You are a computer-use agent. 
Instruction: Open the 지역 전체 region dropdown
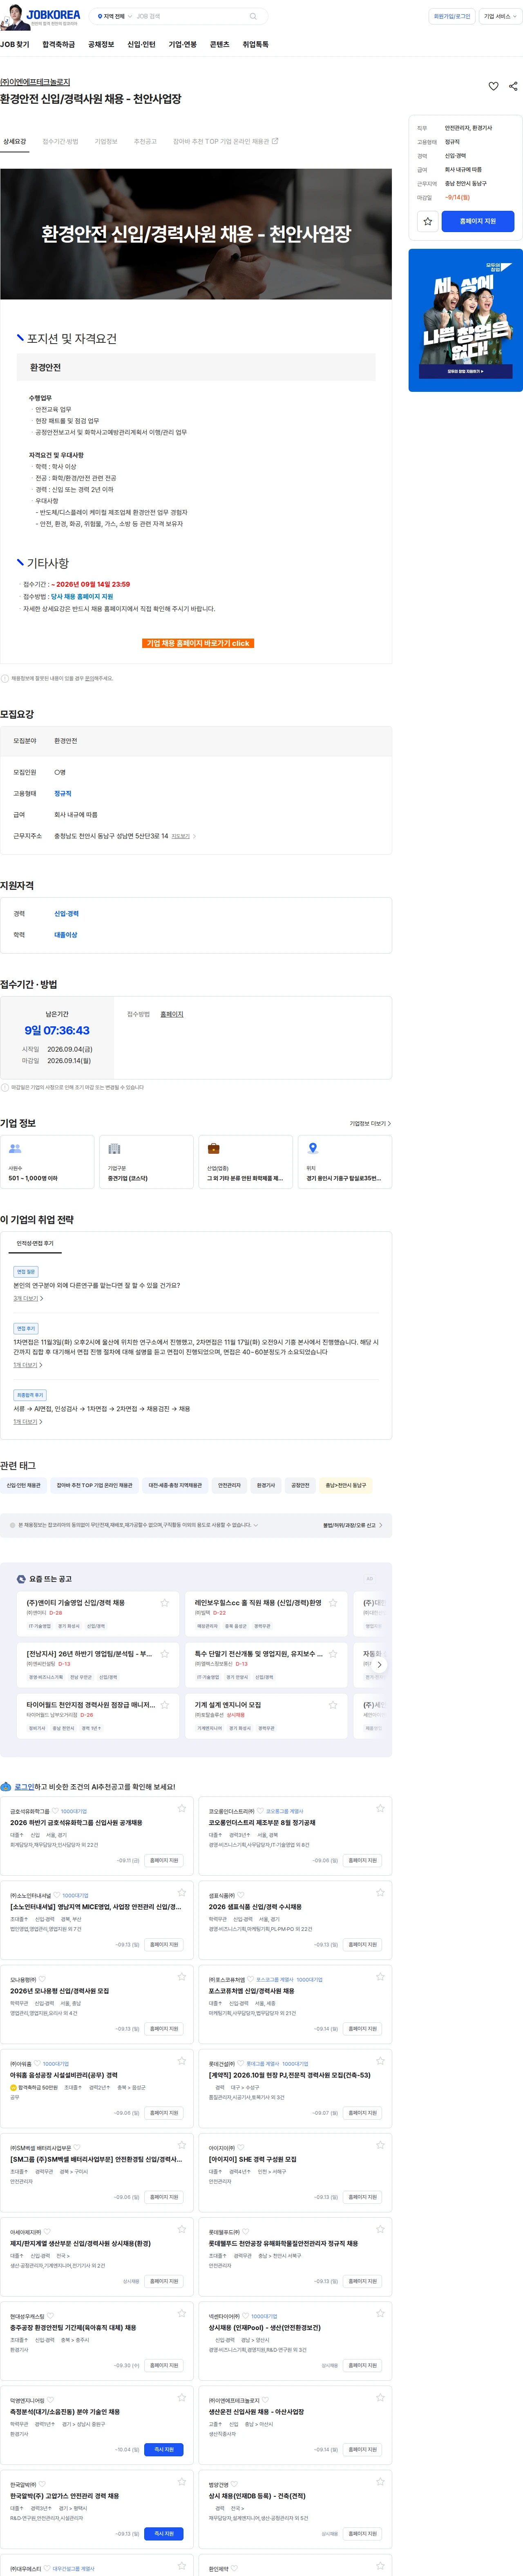[114, 16]
